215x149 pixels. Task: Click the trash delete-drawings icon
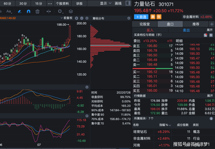tap(37, 11)
